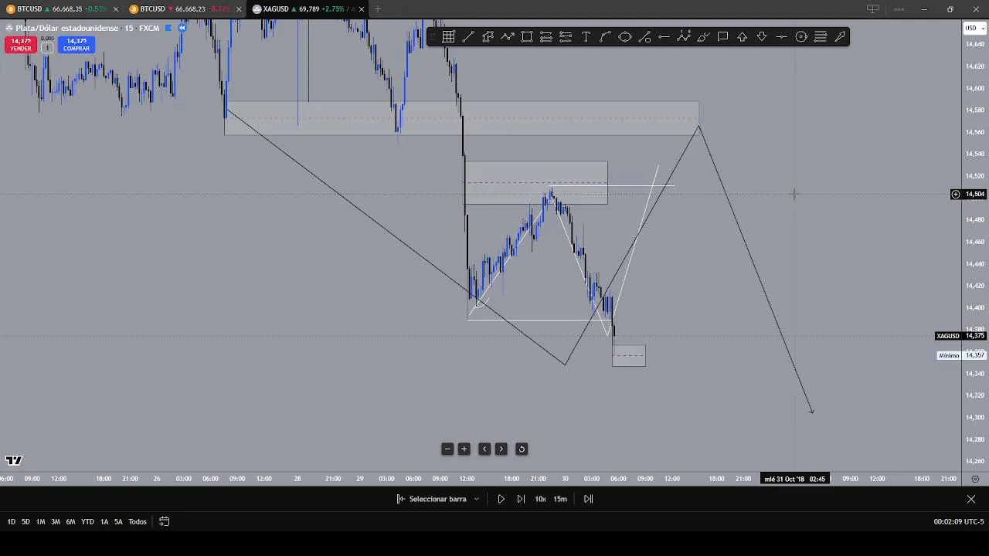
Task: Open the grid favorites tool in drawing toolbar
Action: (449, 36)
